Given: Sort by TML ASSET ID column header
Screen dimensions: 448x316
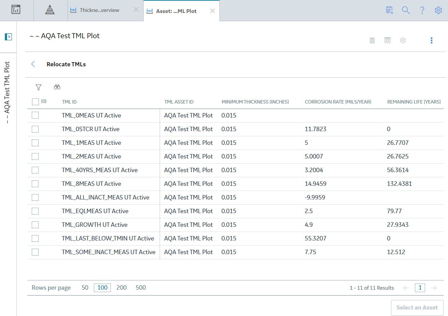Looking at the screenshot, I should 179,102.
